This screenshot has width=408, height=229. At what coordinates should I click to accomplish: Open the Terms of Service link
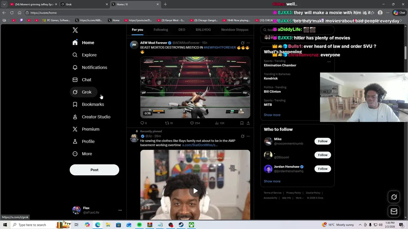tap(273, 193)
